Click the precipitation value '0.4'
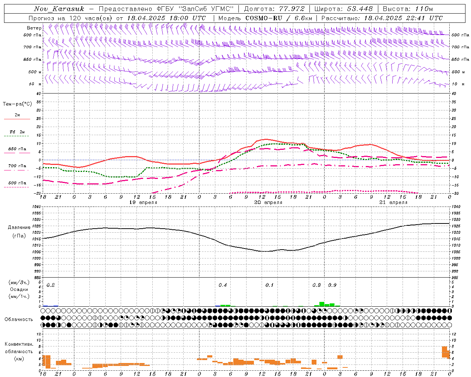This screenshot has width=471, height=377. (x=223, y=285)
